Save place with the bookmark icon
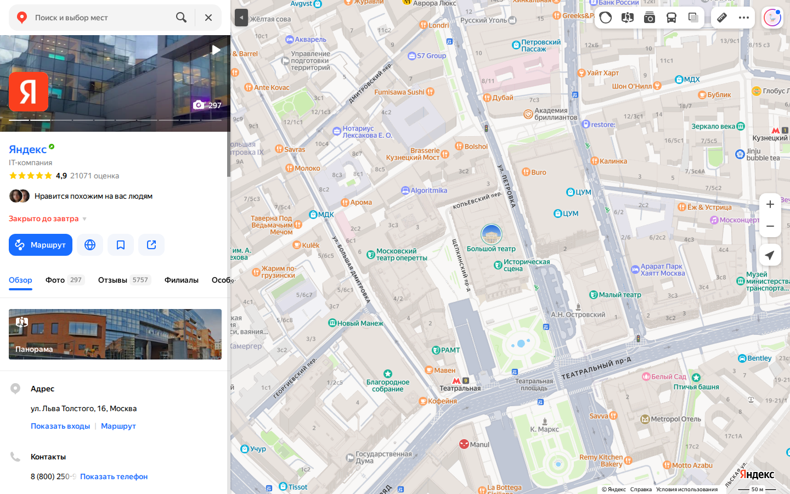Viewport: 790px width, 494px height. click(121, 245)
